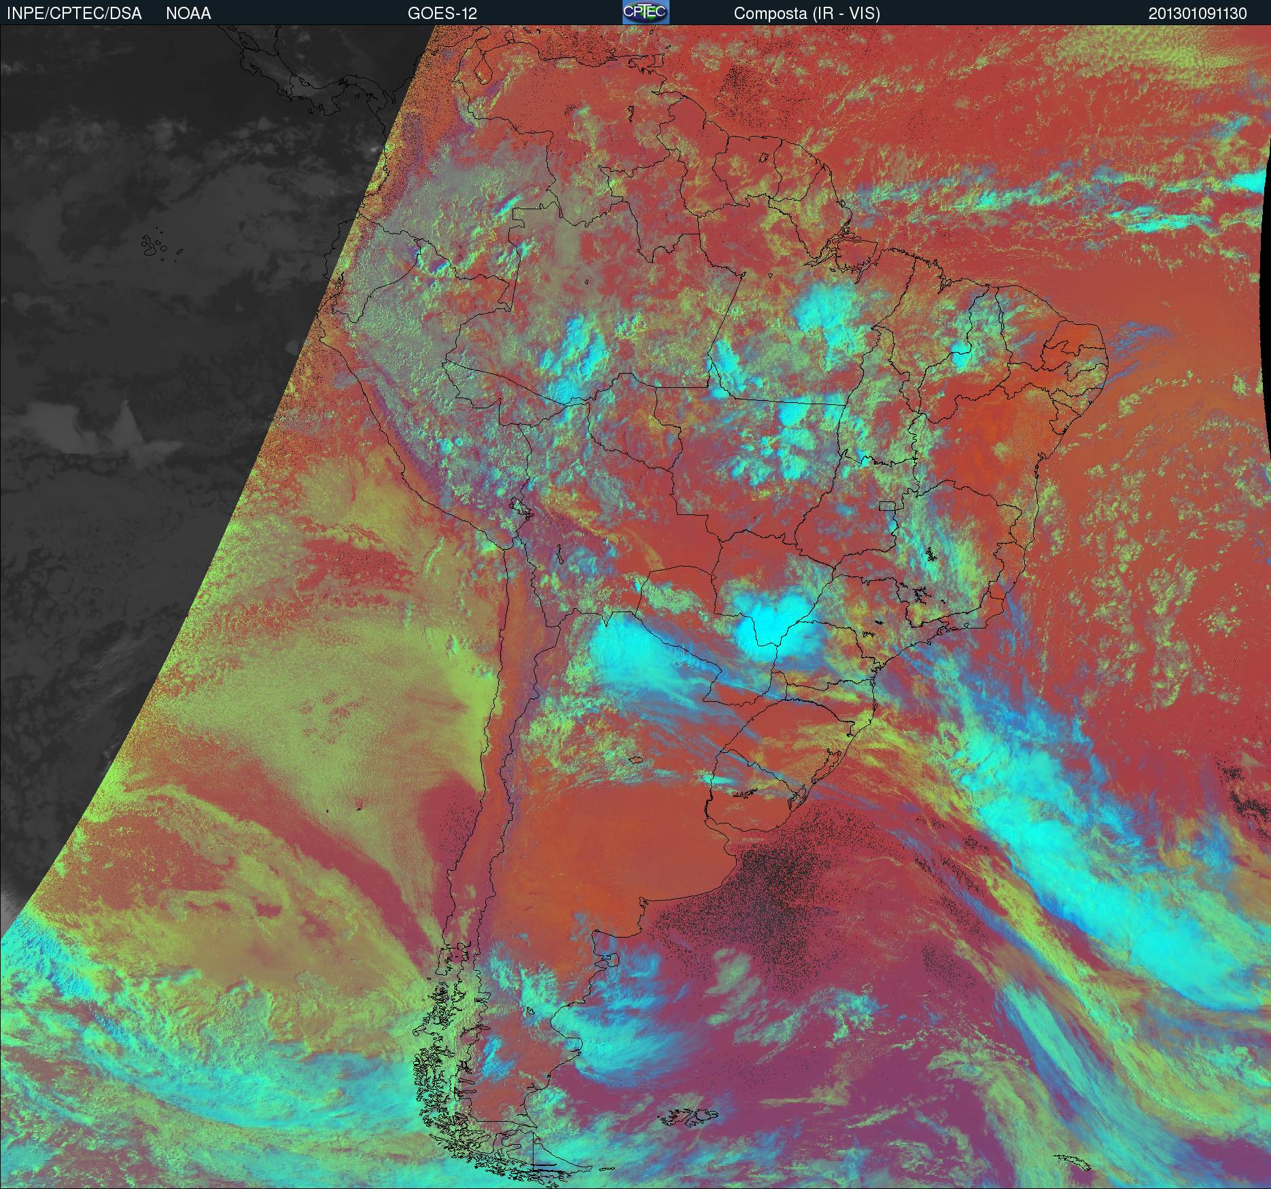Click the Composta (IR - VIS) title

(x=807, y=14)
